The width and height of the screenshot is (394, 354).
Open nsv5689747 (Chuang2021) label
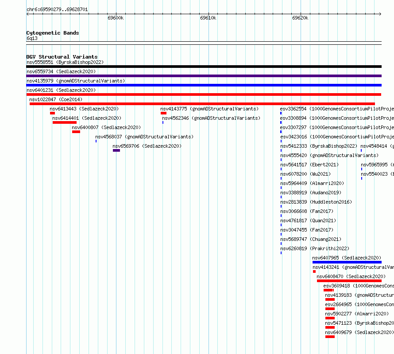click(x=311, y=239)
